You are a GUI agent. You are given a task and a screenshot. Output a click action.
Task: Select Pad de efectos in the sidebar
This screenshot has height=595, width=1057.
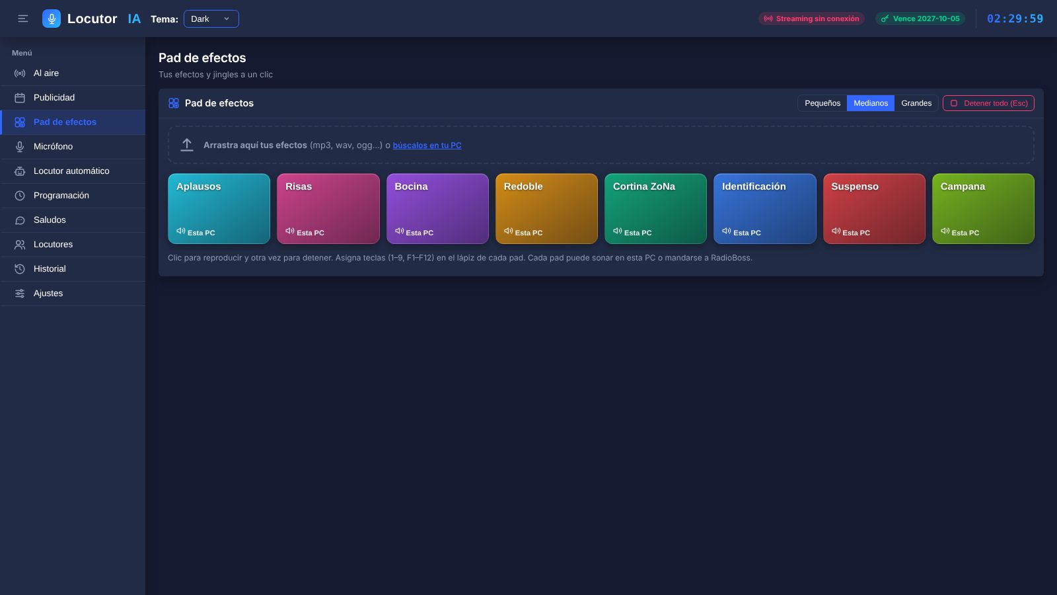pos(73,122)
